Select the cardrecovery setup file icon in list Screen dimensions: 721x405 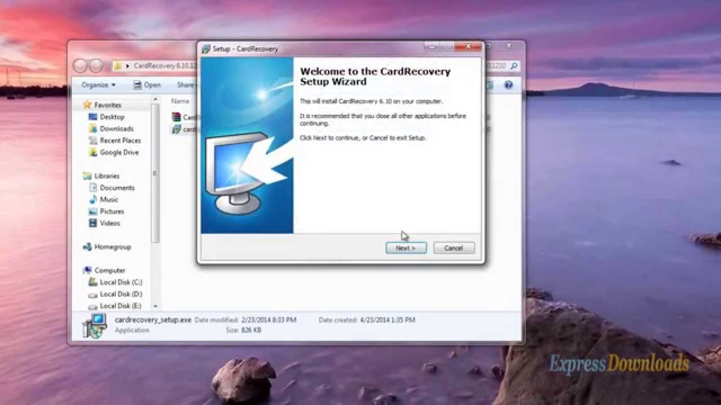176,129
